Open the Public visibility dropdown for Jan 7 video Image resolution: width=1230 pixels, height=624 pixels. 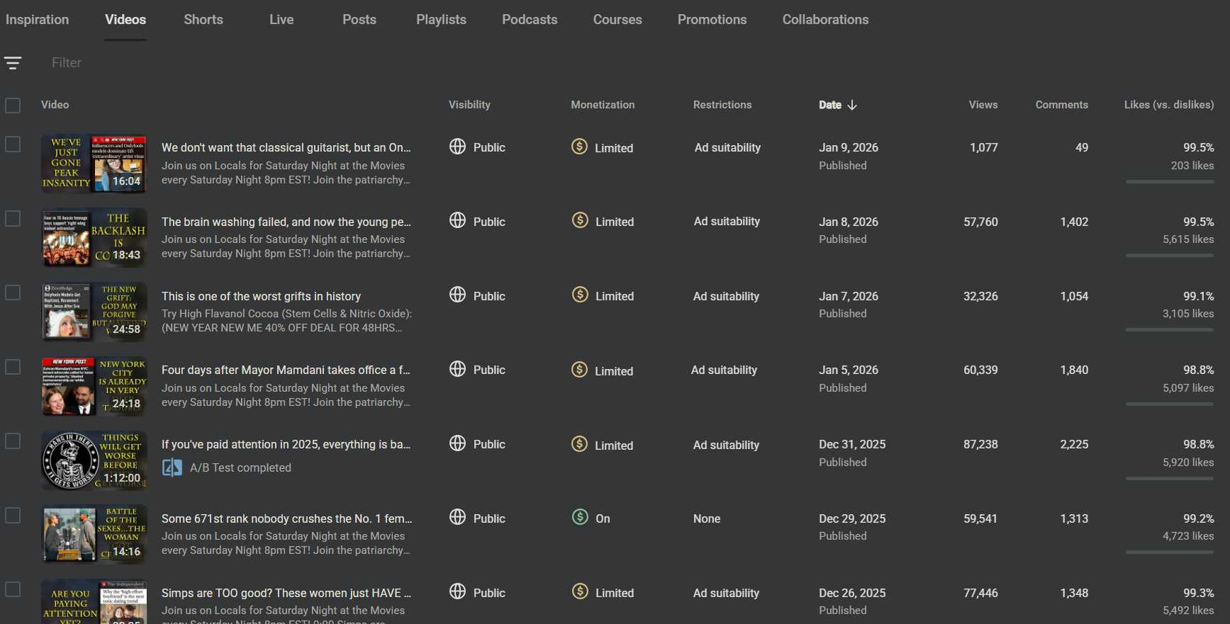point(488,296)
